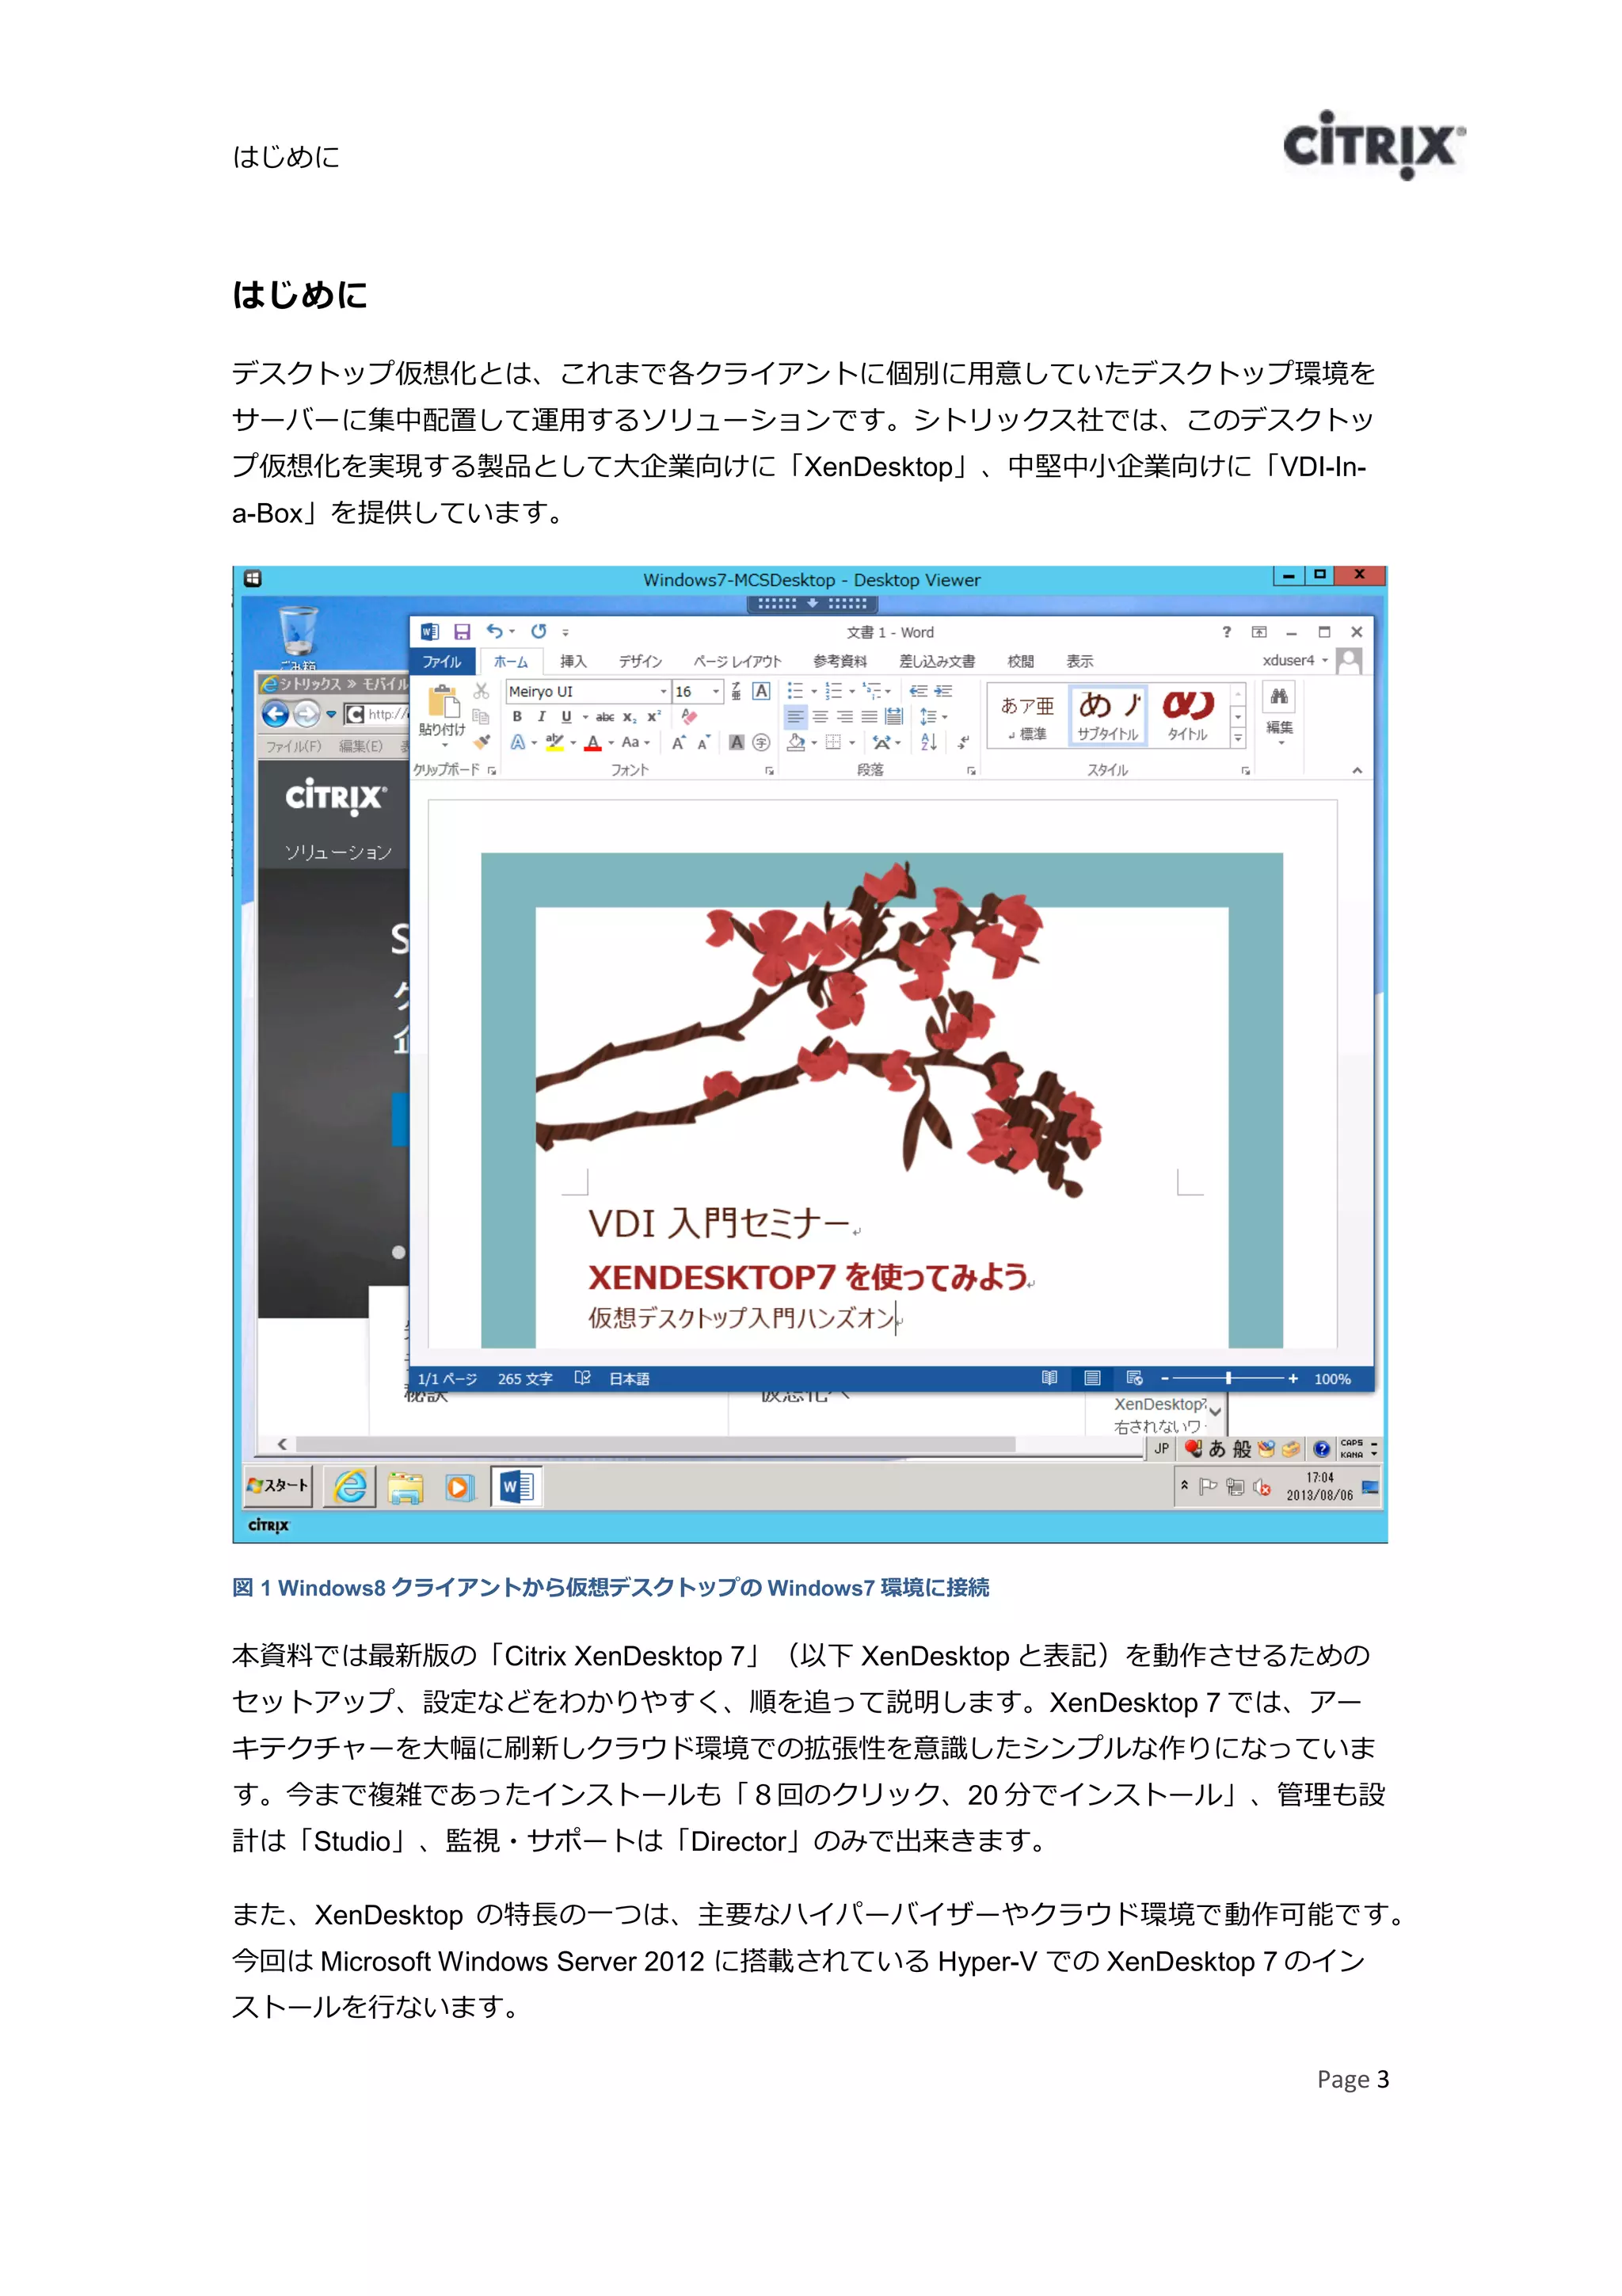Toggle Center paragraph alignment
Screen dimensions: 1622x2296
[820, 716]
